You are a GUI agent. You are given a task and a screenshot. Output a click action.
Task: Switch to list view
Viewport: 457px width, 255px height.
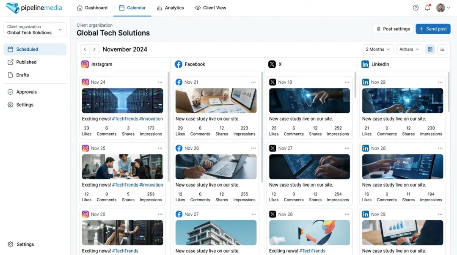[442, 49]
